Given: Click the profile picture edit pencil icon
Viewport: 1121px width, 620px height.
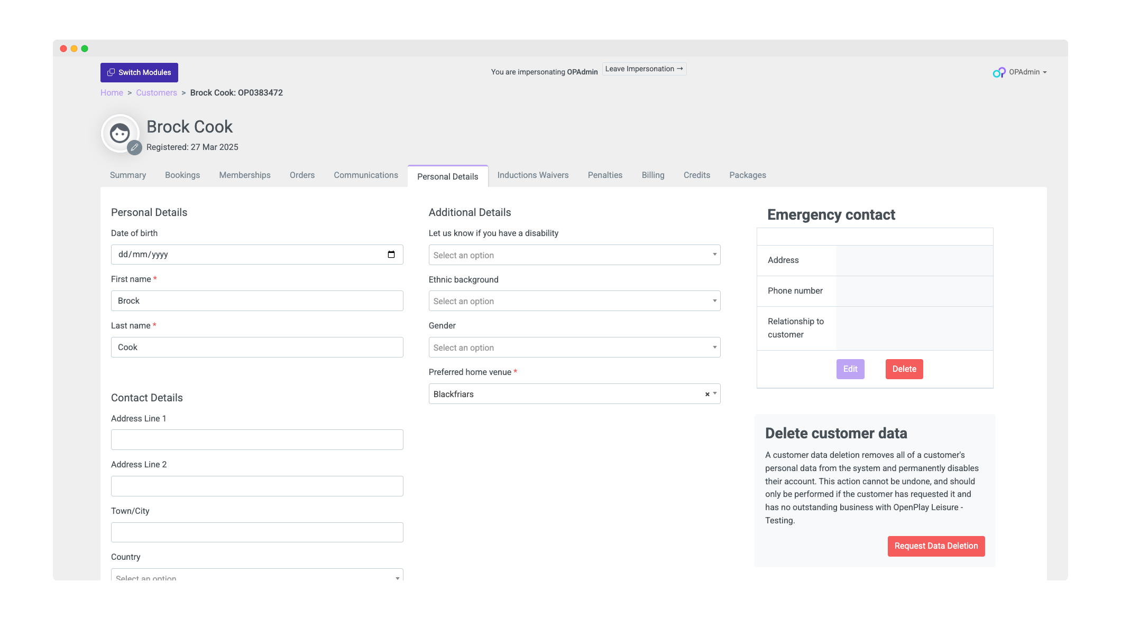Looking at the screenshot, I should pyautogui.click(x=135, y=147).
